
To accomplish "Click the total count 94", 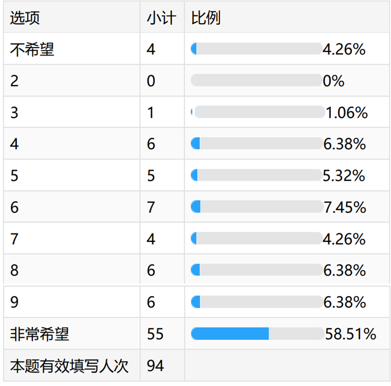I will click(x=155, y=366).
